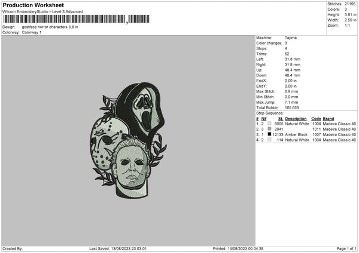
Task: Click 'Madeira Classic 40' brand in stop row 1
Action: [x=339, y=124]
